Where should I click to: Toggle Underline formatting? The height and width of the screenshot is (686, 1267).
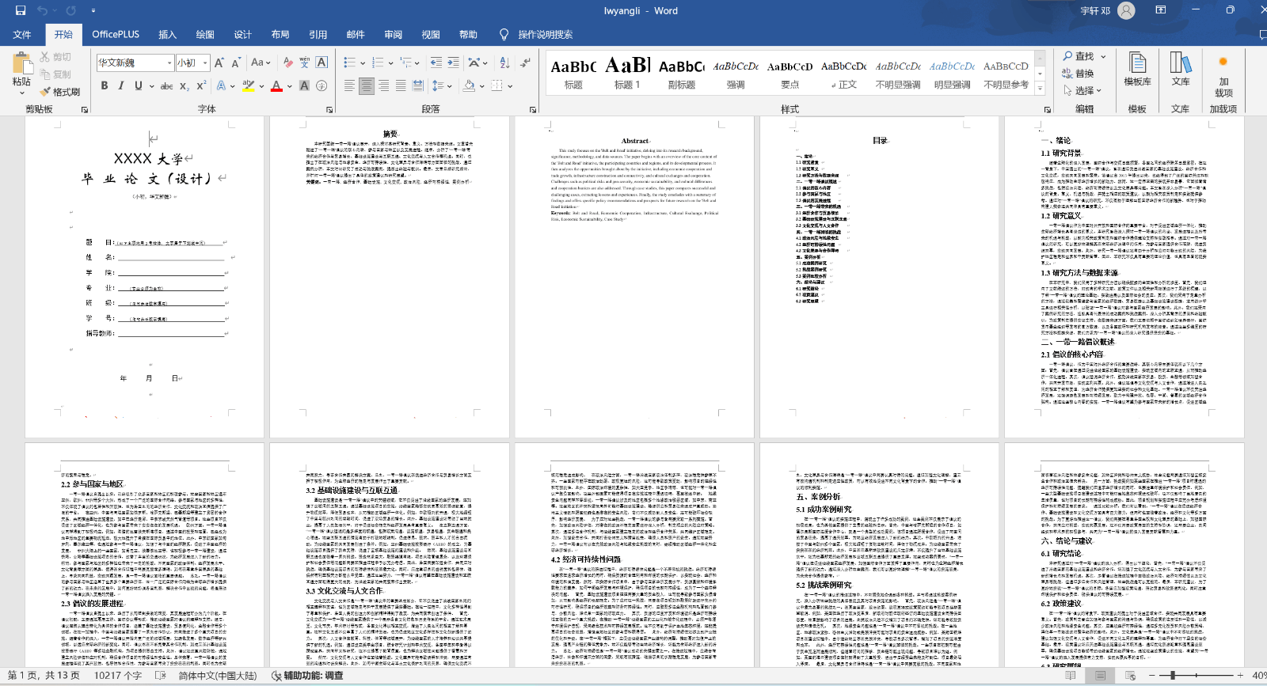pyautogui.click(x=139, y=85)
